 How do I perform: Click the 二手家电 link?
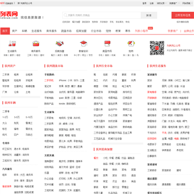49,118
